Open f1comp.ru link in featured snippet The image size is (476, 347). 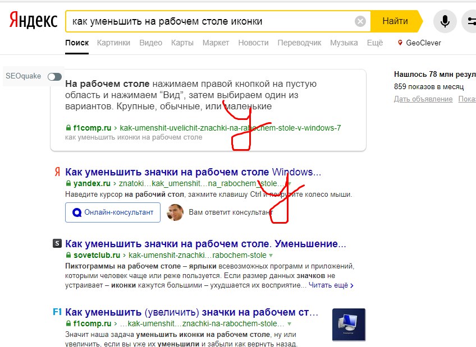(92, 128)
